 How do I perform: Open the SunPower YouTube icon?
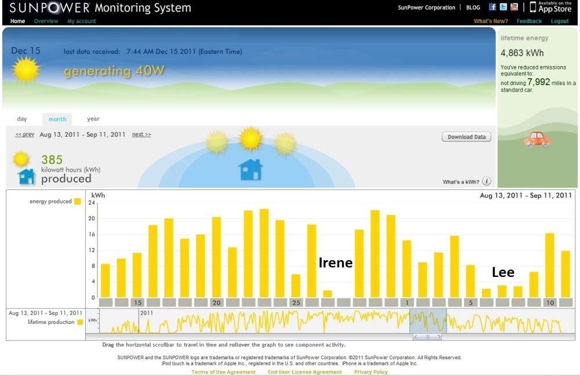coord(514,6)
